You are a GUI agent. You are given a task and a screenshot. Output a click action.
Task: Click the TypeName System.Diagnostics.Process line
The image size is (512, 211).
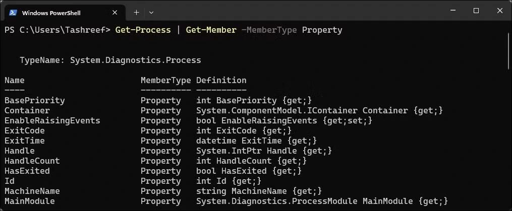(x=110, y=60)
